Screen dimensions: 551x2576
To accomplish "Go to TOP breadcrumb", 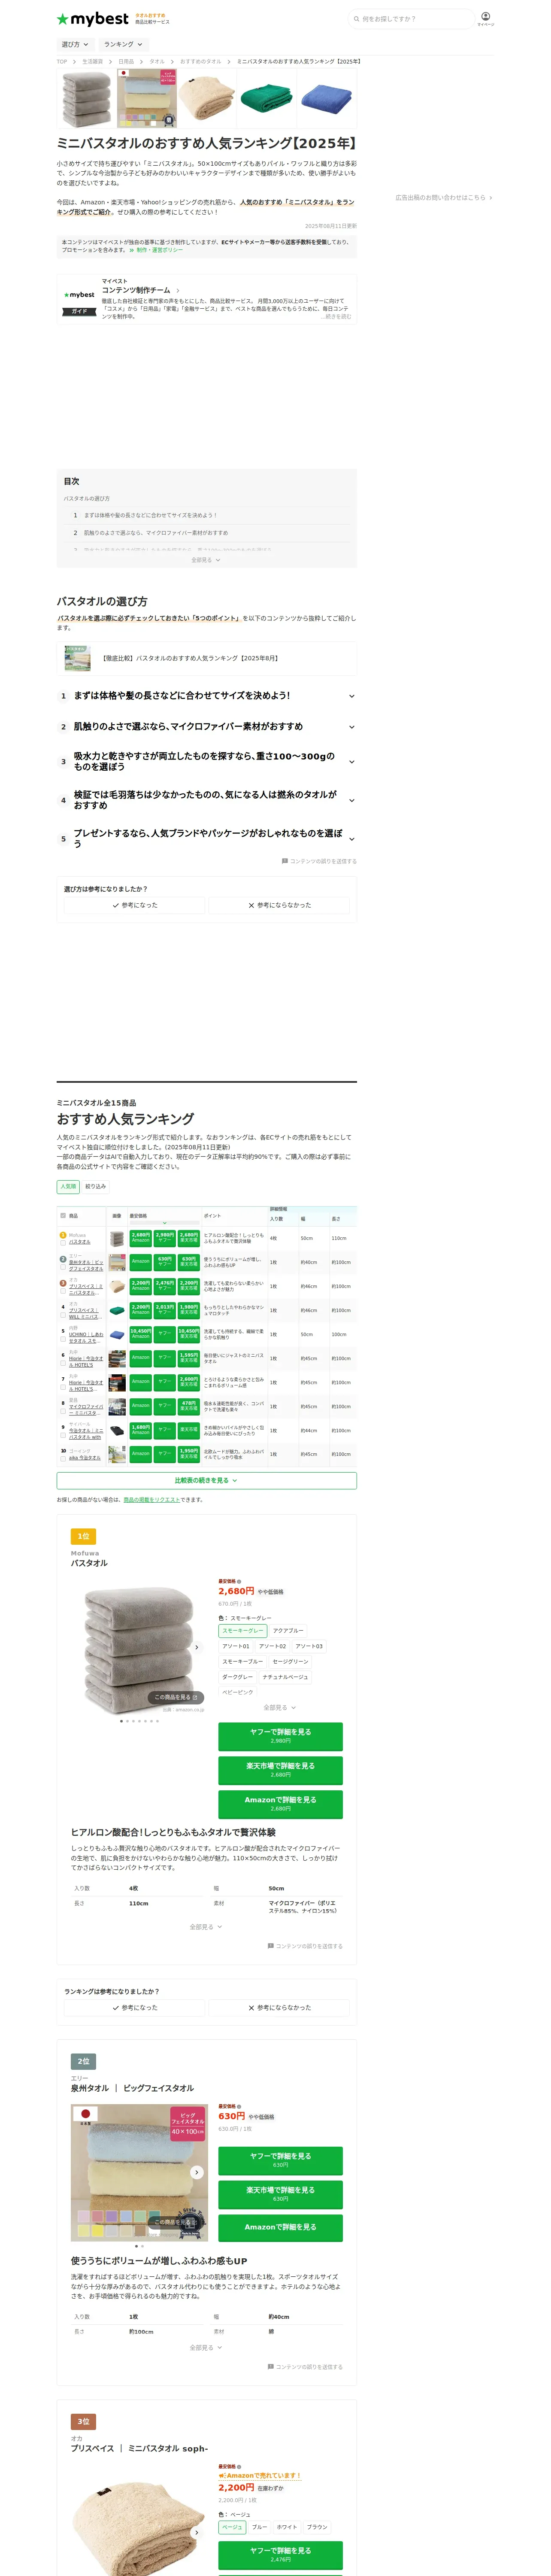I will [x=62, y=62].
